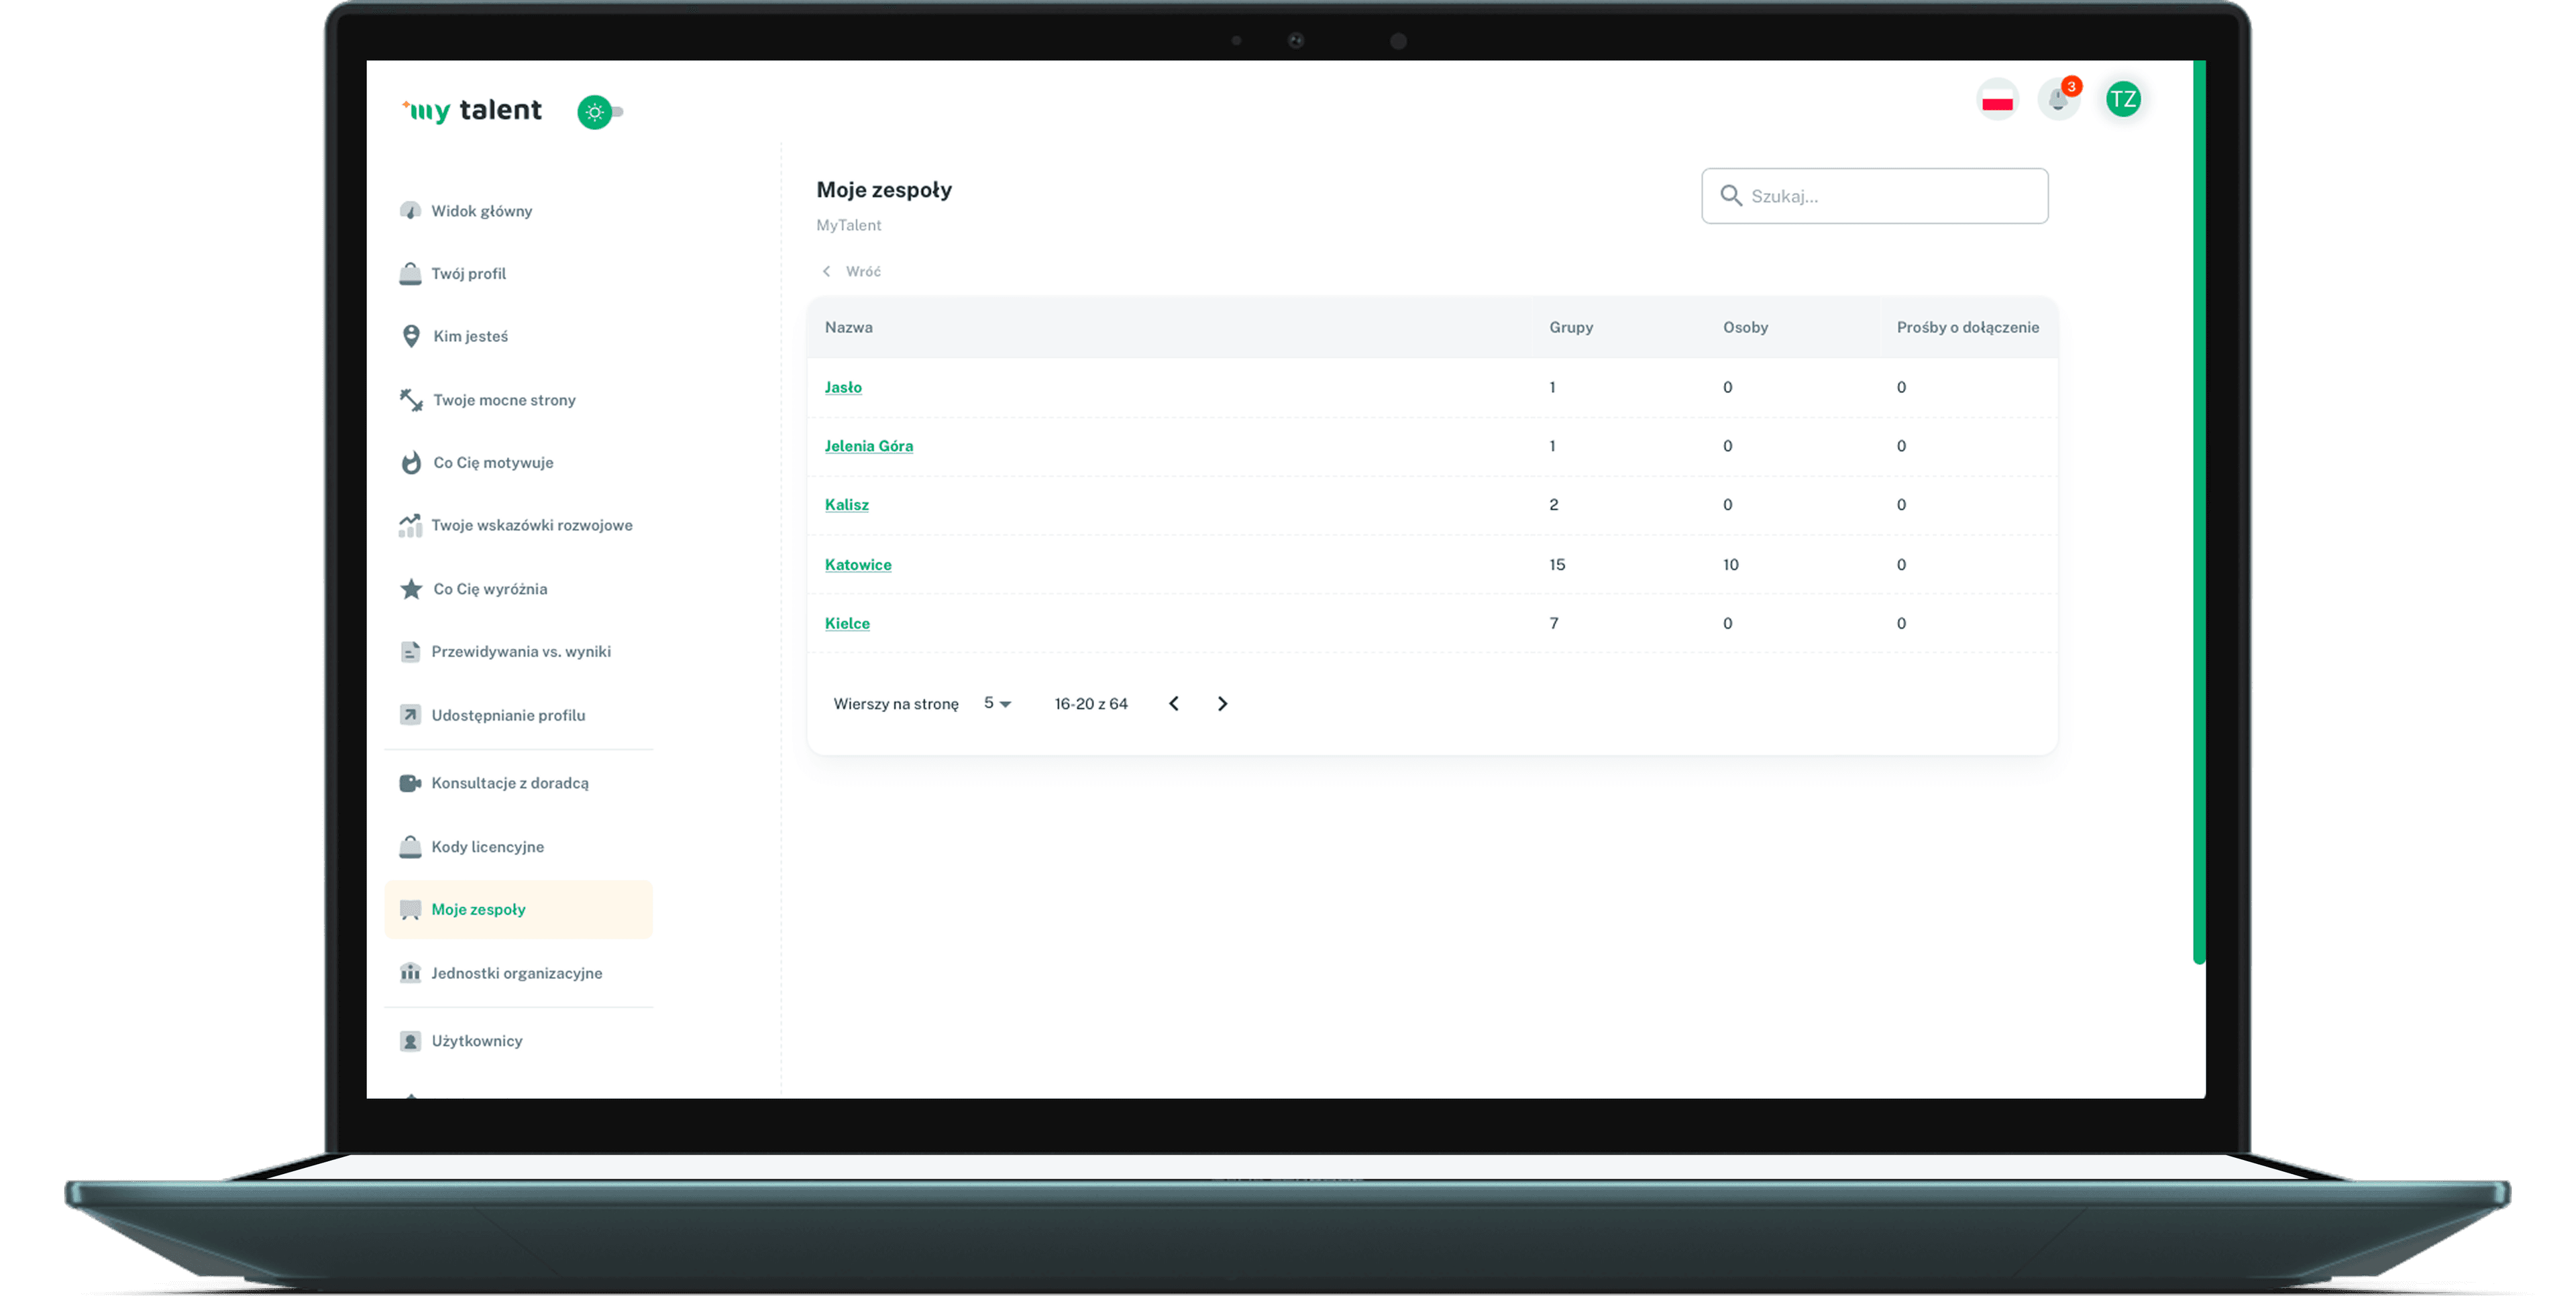Viewport: 2576px width, 1296px height.
Task: Click the Jednostki organizacyjne building icon
Action: click(x=410, y=974)
